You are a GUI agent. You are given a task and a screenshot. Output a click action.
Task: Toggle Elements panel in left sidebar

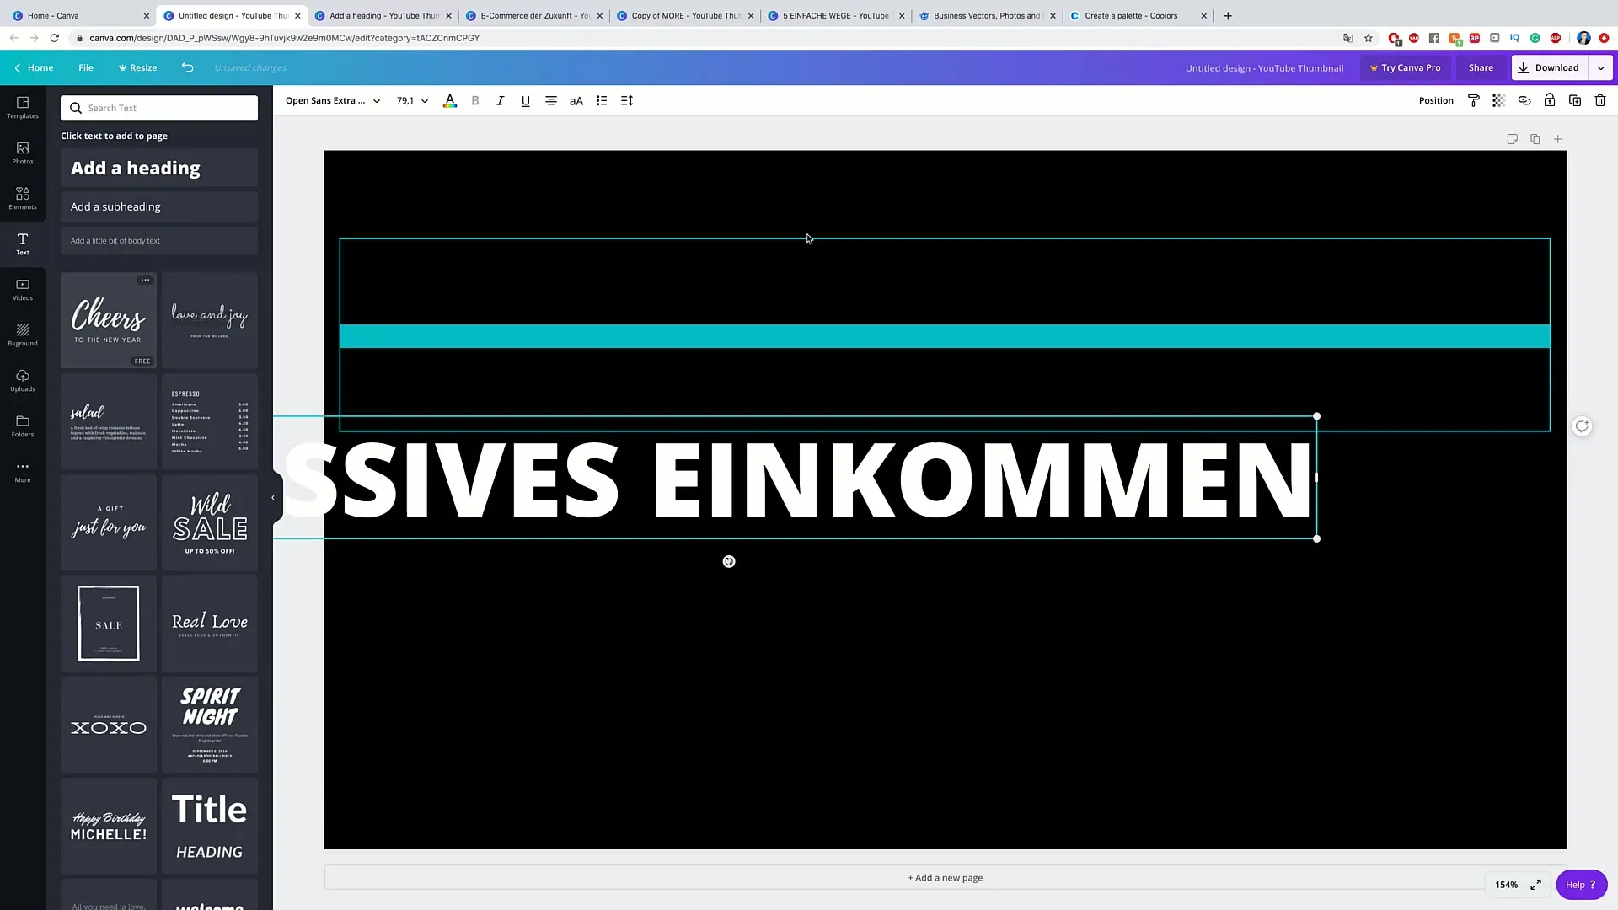(22, 199)
